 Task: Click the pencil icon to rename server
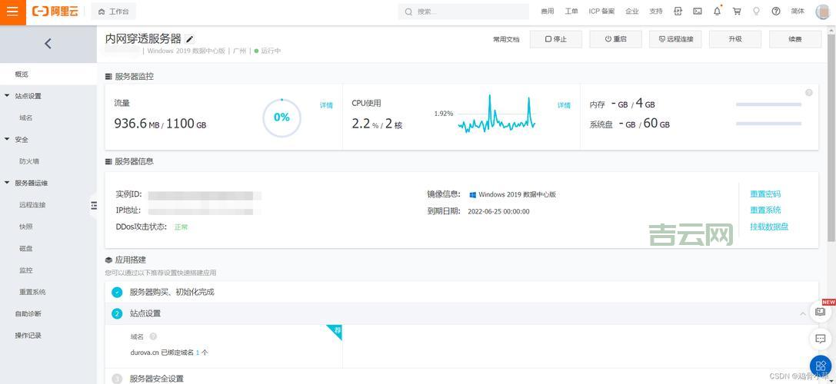(x=190, y=39)
